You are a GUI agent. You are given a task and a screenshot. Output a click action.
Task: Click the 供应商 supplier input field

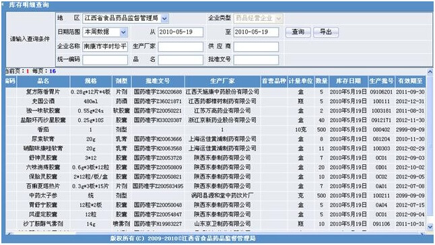256,46
